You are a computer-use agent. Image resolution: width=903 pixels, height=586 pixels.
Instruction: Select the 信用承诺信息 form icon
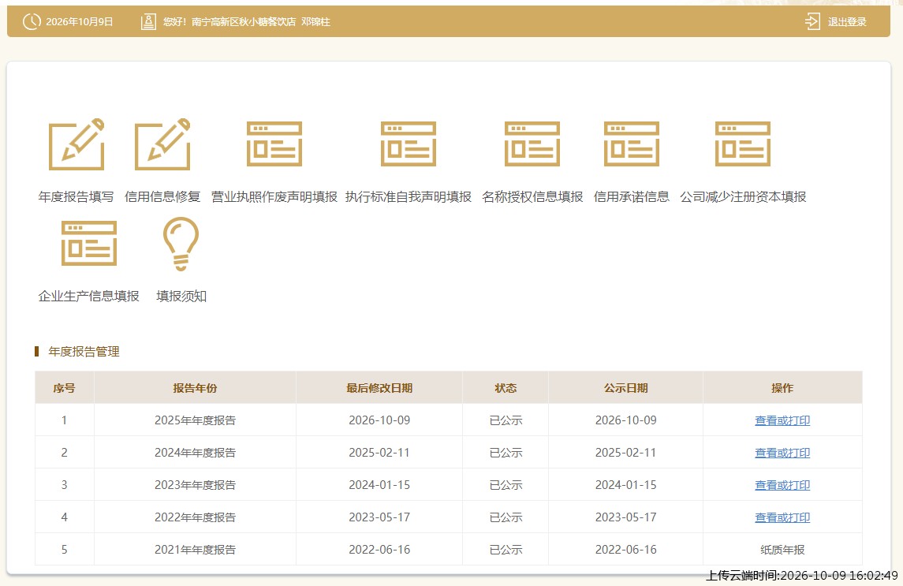(x=631, y=144)
